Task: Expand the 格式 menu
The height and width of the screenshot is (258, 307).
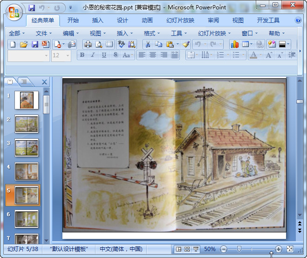Action: pyautogui.click(x=152, y=34)
